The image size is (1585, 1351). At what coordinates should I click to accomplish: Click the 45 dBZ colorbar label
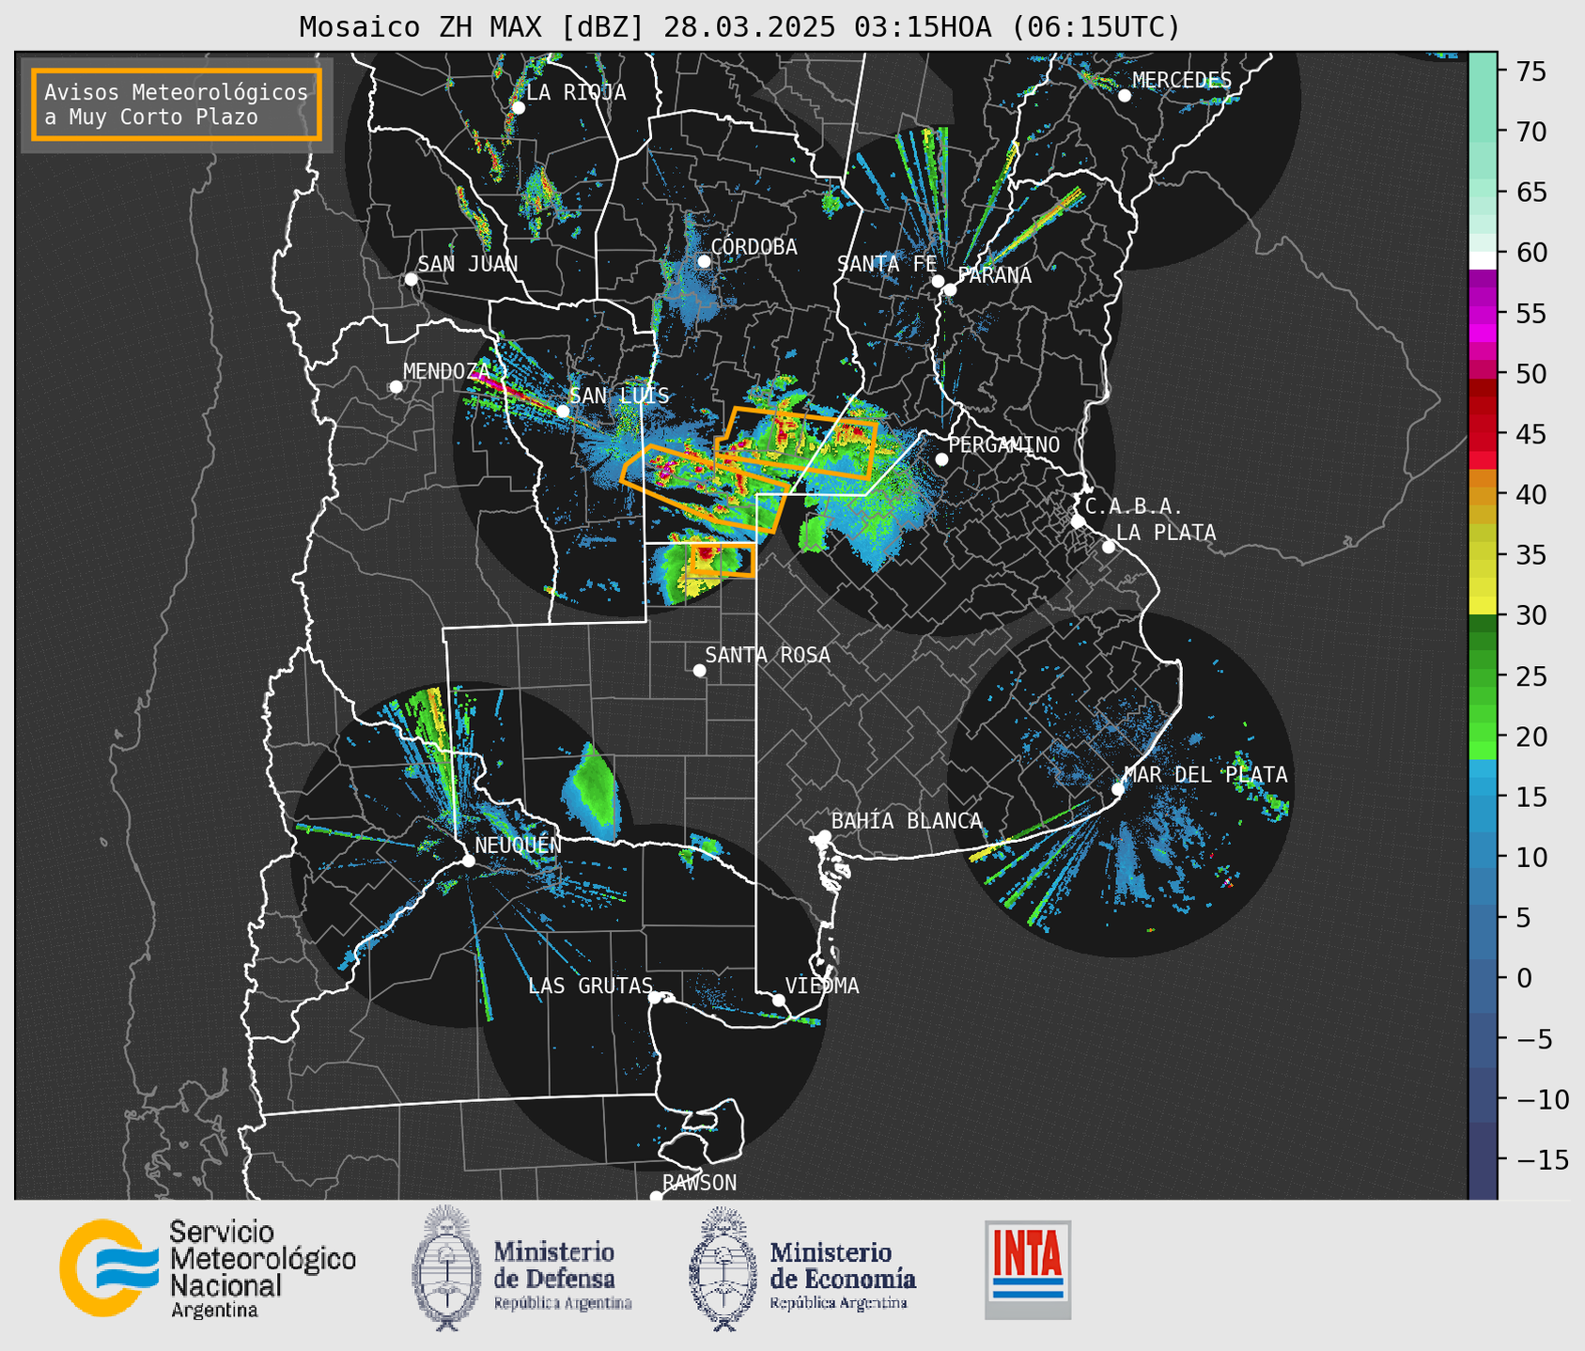point(1531,434)
